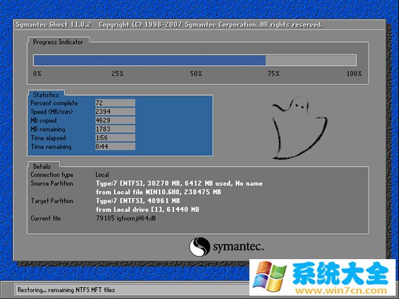Click the 'symantec.' wordmark
Image resolution: width=399 pixels, height=299 pixels.
[x=238, y=247]
